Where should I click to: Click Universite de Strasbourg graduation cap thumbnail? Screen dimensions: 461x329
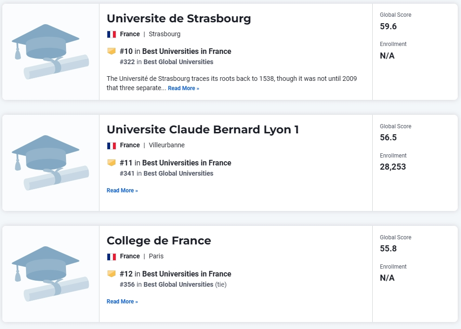[x=50, y=52]
